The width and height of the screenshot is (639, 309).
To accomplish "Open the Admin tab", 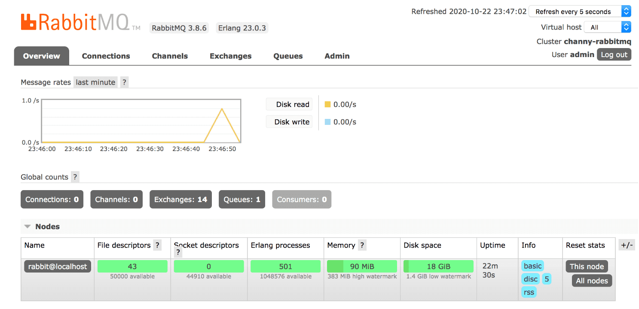I will click(337, 56).
